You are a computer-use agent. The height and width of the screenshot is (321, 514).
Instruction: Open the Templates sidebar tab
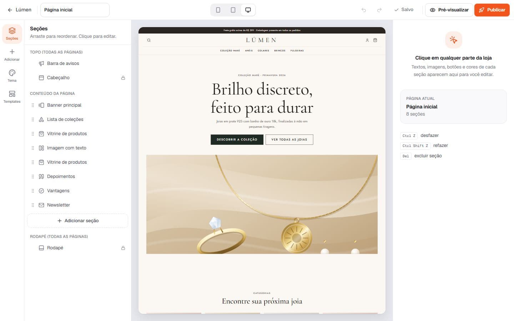(x=12, y=97)
